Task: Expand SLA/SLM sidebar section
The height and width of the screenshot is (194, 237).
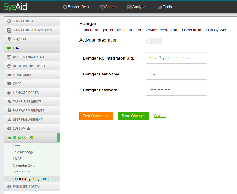Action: click(x=32, y=39)
